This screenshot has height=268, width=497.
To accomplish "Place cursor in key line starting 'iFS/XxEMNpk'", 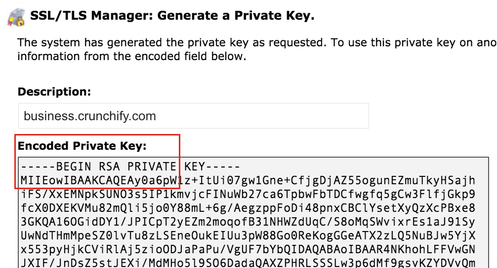I will [248, 194].
